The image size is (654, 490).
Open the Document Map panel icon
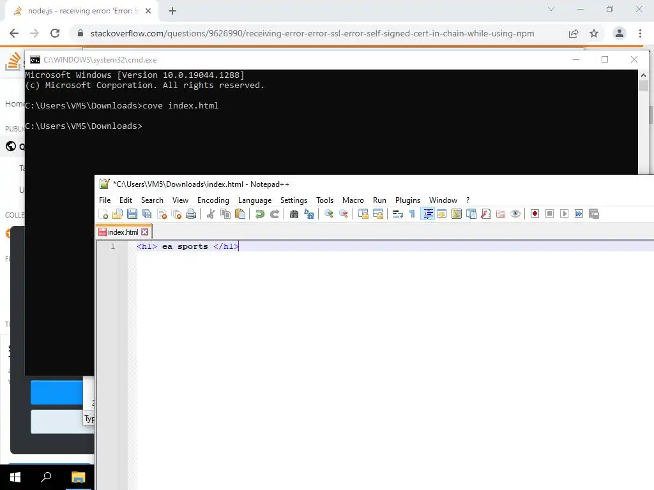pyautogui.click(x=456, y=214)
